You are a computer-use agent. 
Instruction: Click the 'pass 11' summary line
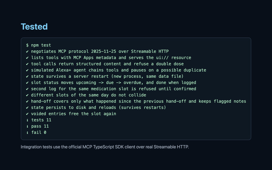coord(37,126)
